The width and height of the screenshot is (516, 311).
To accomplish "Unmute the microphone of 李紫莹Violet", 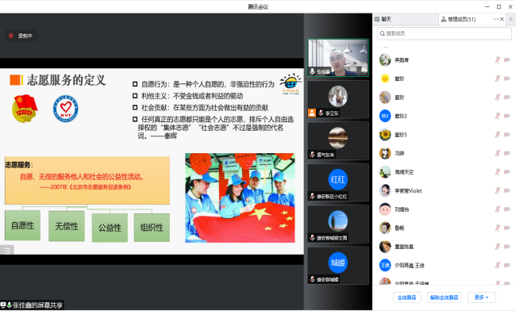I will coord(498,190).
